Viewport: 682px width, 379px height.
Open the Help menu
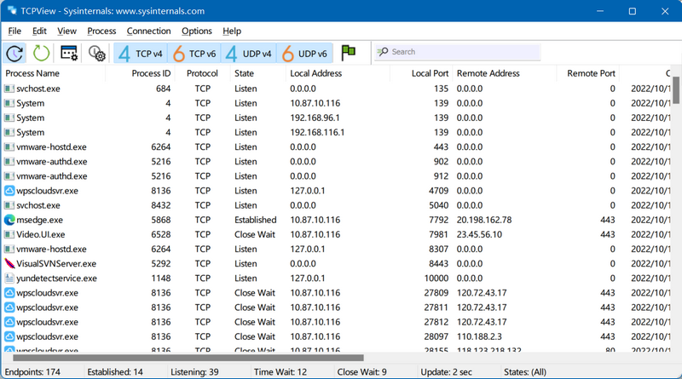232,31
